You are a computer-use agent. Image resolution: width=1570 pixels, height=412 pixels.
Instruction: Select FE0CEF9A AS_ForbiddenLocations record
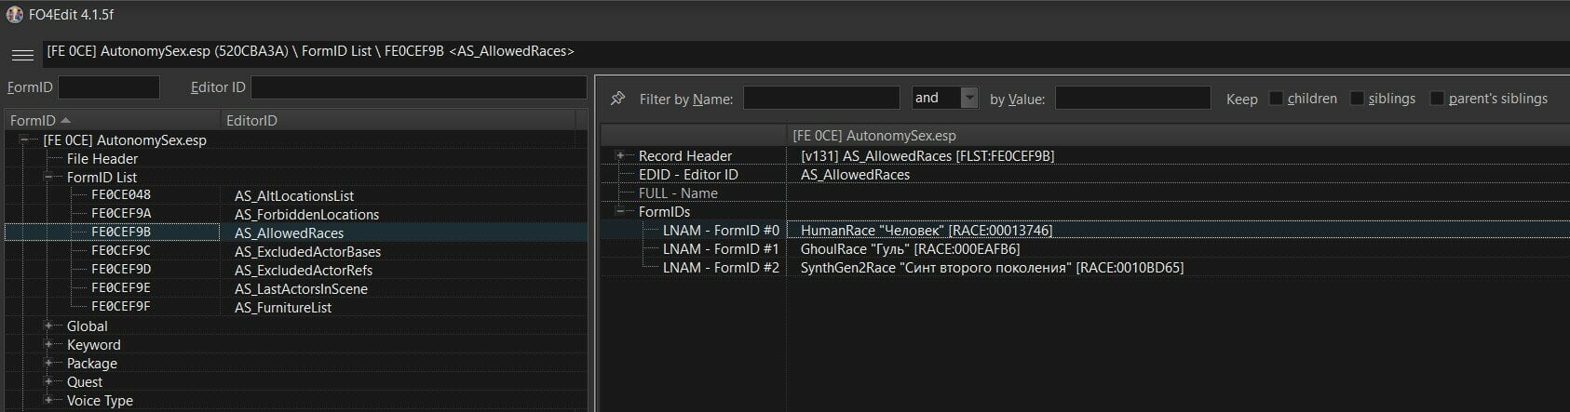[296, 215]
